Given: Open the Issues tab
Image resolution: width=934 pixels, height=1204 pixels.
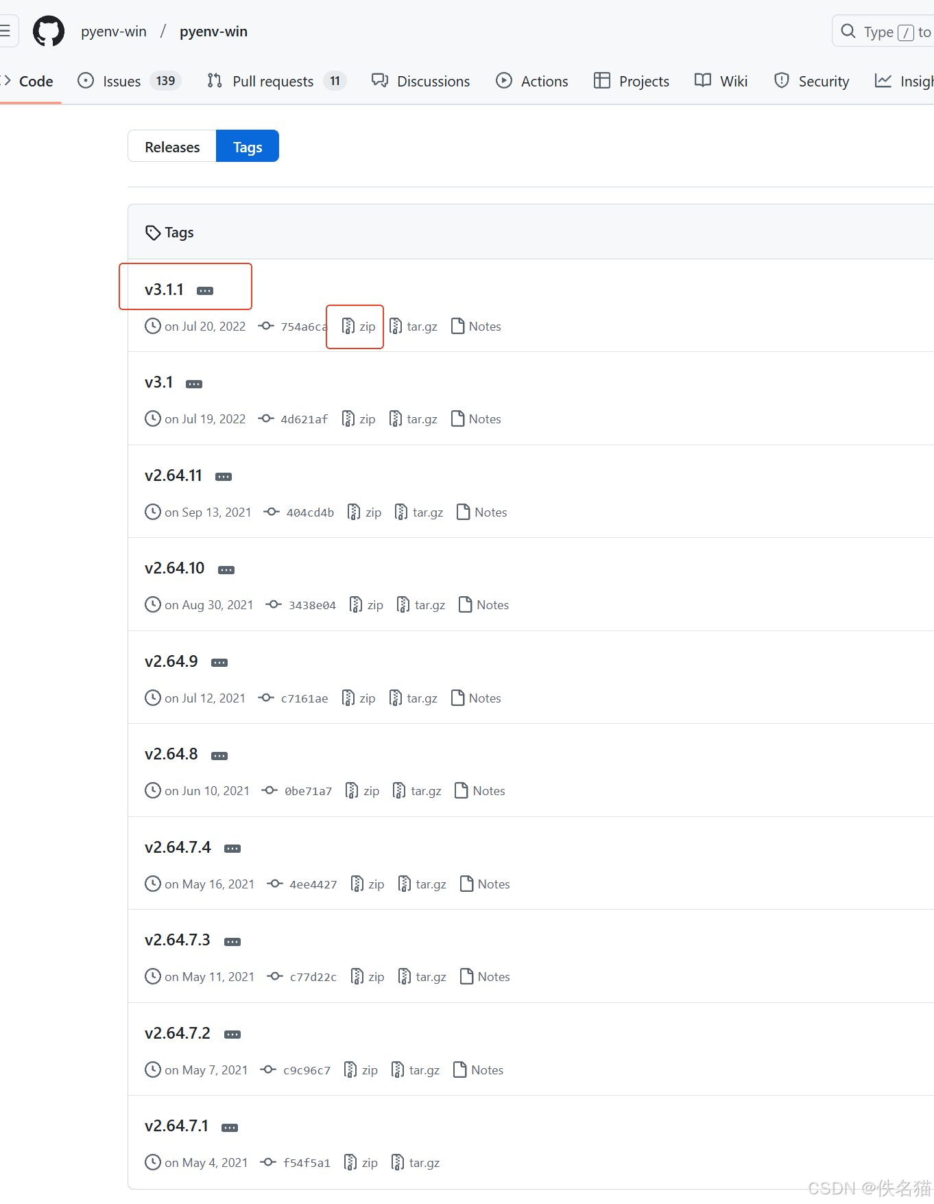Looking at the screenshot, I should pos(130,81).
